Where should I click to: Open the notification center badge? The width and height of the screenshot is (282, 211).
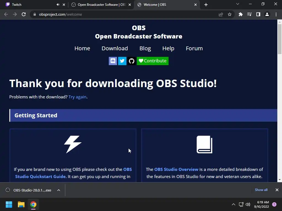pyautogui.click(x=274, y=204)
